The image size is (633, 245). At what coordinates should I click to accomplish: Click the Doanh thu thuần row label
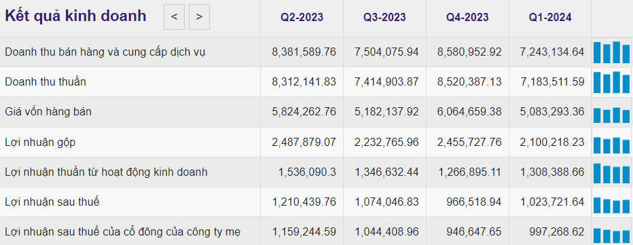pos(46,82)
